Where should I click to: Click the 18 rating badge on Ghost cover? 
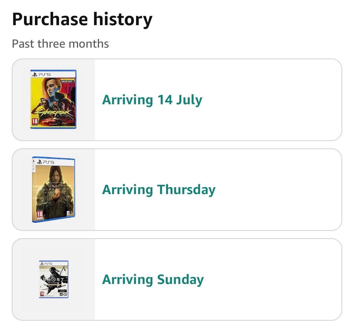(x=42, y=294)
